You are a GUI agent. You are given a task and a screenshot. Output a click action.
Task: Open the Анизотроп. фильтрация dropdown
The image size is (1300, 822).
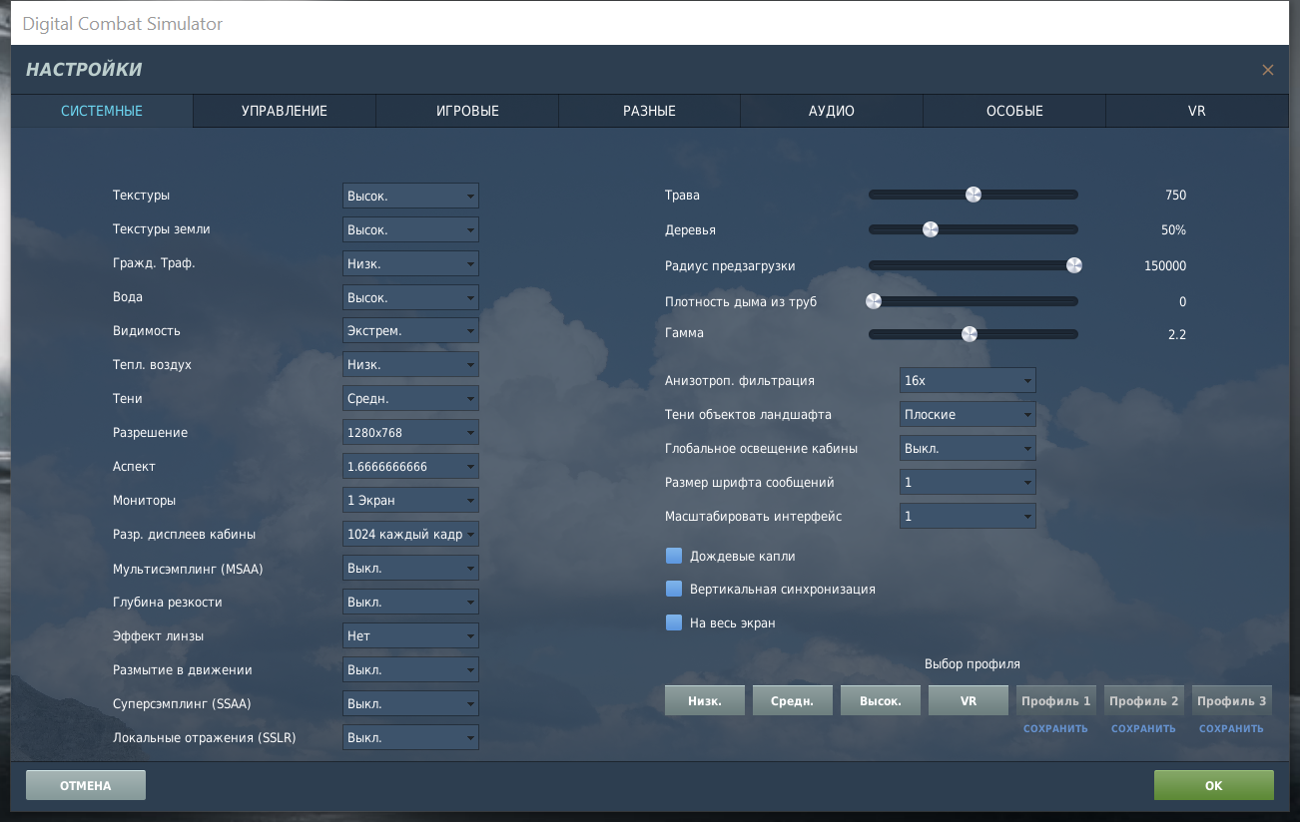point(968,381)
